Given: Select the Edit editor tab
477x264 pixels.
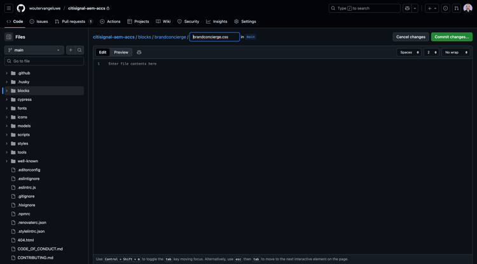Looking at the screenshot, I should click(102, 52).
